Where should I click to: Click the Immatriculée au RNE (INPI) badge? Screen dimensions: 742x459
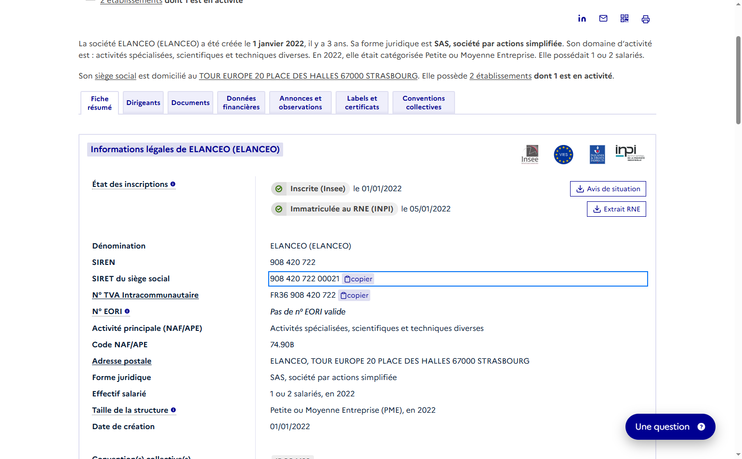(335, 209)
